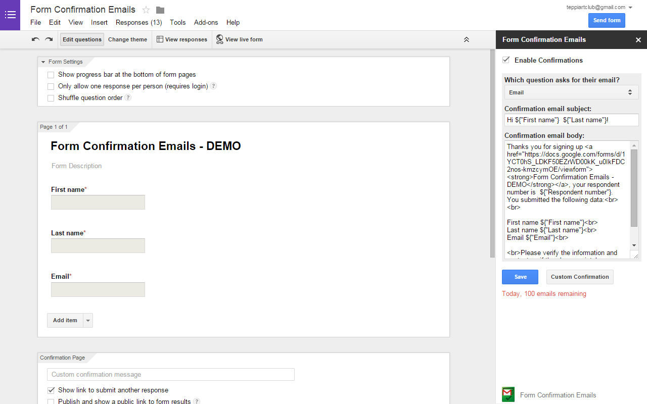Click help icon next to Shuffle question order
647x404 pixels.
point(128,97)
